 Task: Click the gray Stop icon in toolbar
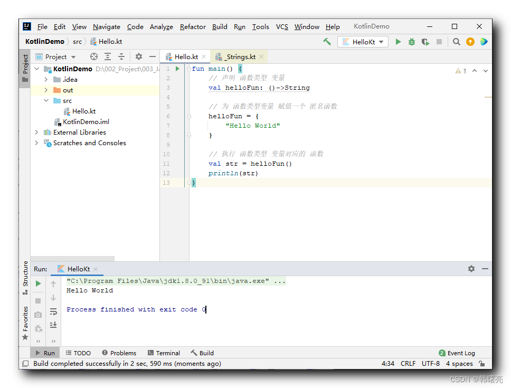439,42
